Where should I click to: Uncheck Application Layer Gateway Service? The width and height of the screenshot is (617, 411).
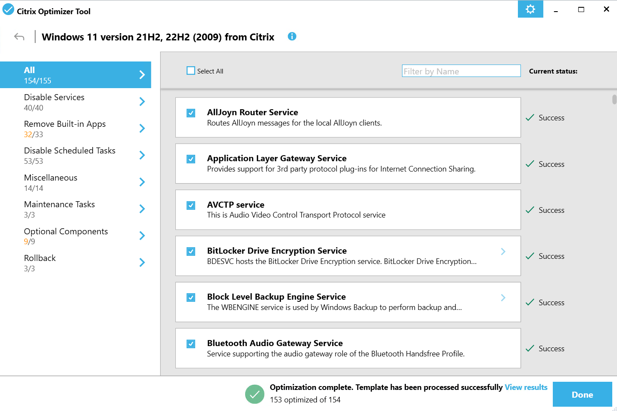click(191, 159)
